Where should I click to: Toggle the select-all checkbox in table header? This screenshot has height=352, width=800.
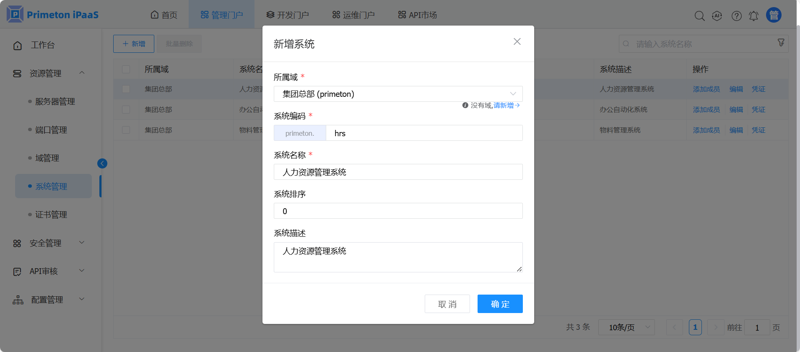pos(126,69)
